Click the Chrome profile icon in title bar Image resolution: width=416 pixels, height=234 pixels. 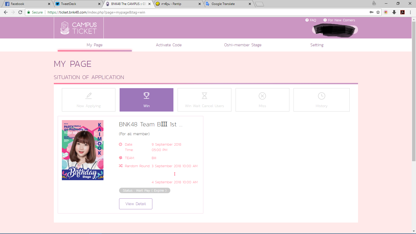(374, 3)
